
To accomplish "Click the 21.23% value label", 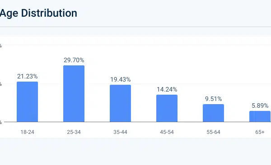I will (x=27, y=76).
